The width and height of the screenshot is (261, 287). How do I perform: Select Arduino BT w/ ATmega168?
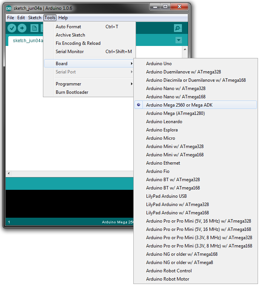click(x=195, y=188)
